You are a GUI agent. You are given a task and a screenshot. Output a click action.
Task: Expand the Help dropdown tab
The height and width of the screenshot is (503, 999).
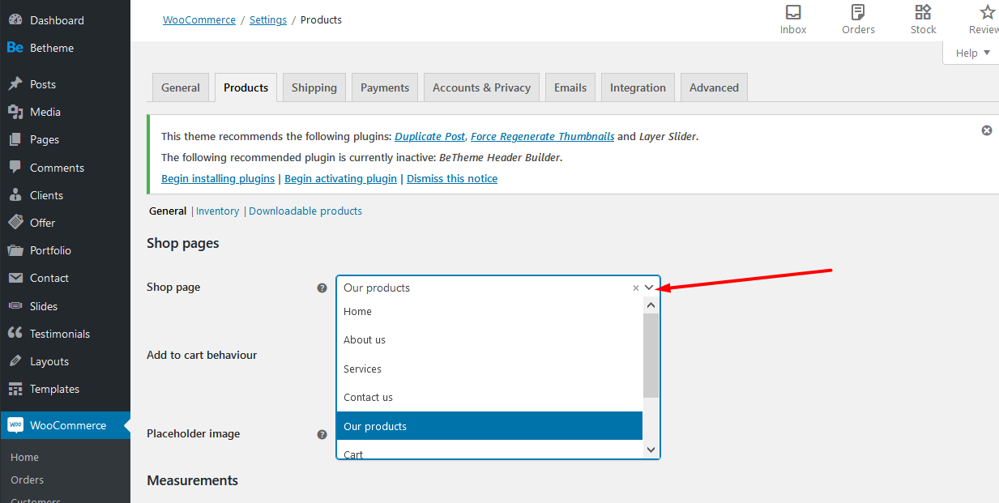(972, 53)
